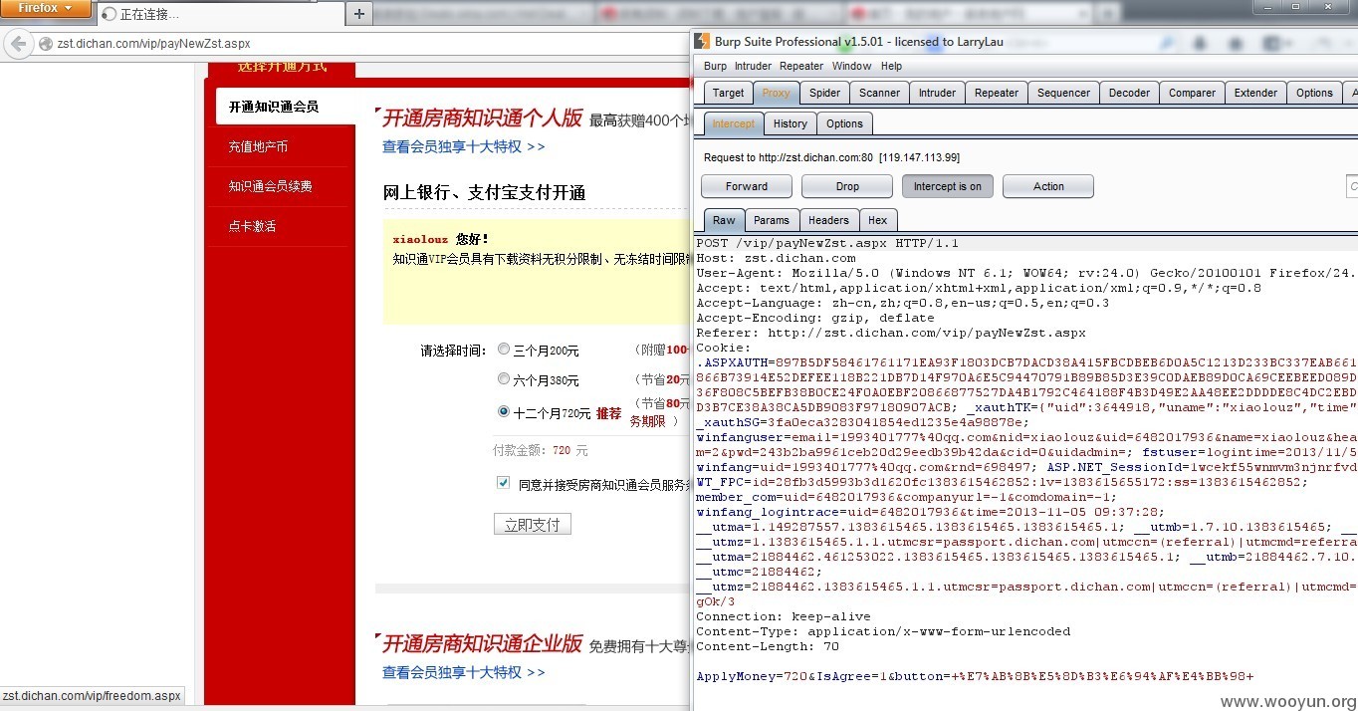
Task: Open Repeater menu in the menu bar
Action: (801, 66)
